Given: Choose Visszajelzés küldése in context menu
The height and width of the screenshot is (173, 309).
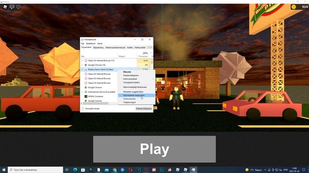Looking at the screenshot, I should [x=136, y=82].
